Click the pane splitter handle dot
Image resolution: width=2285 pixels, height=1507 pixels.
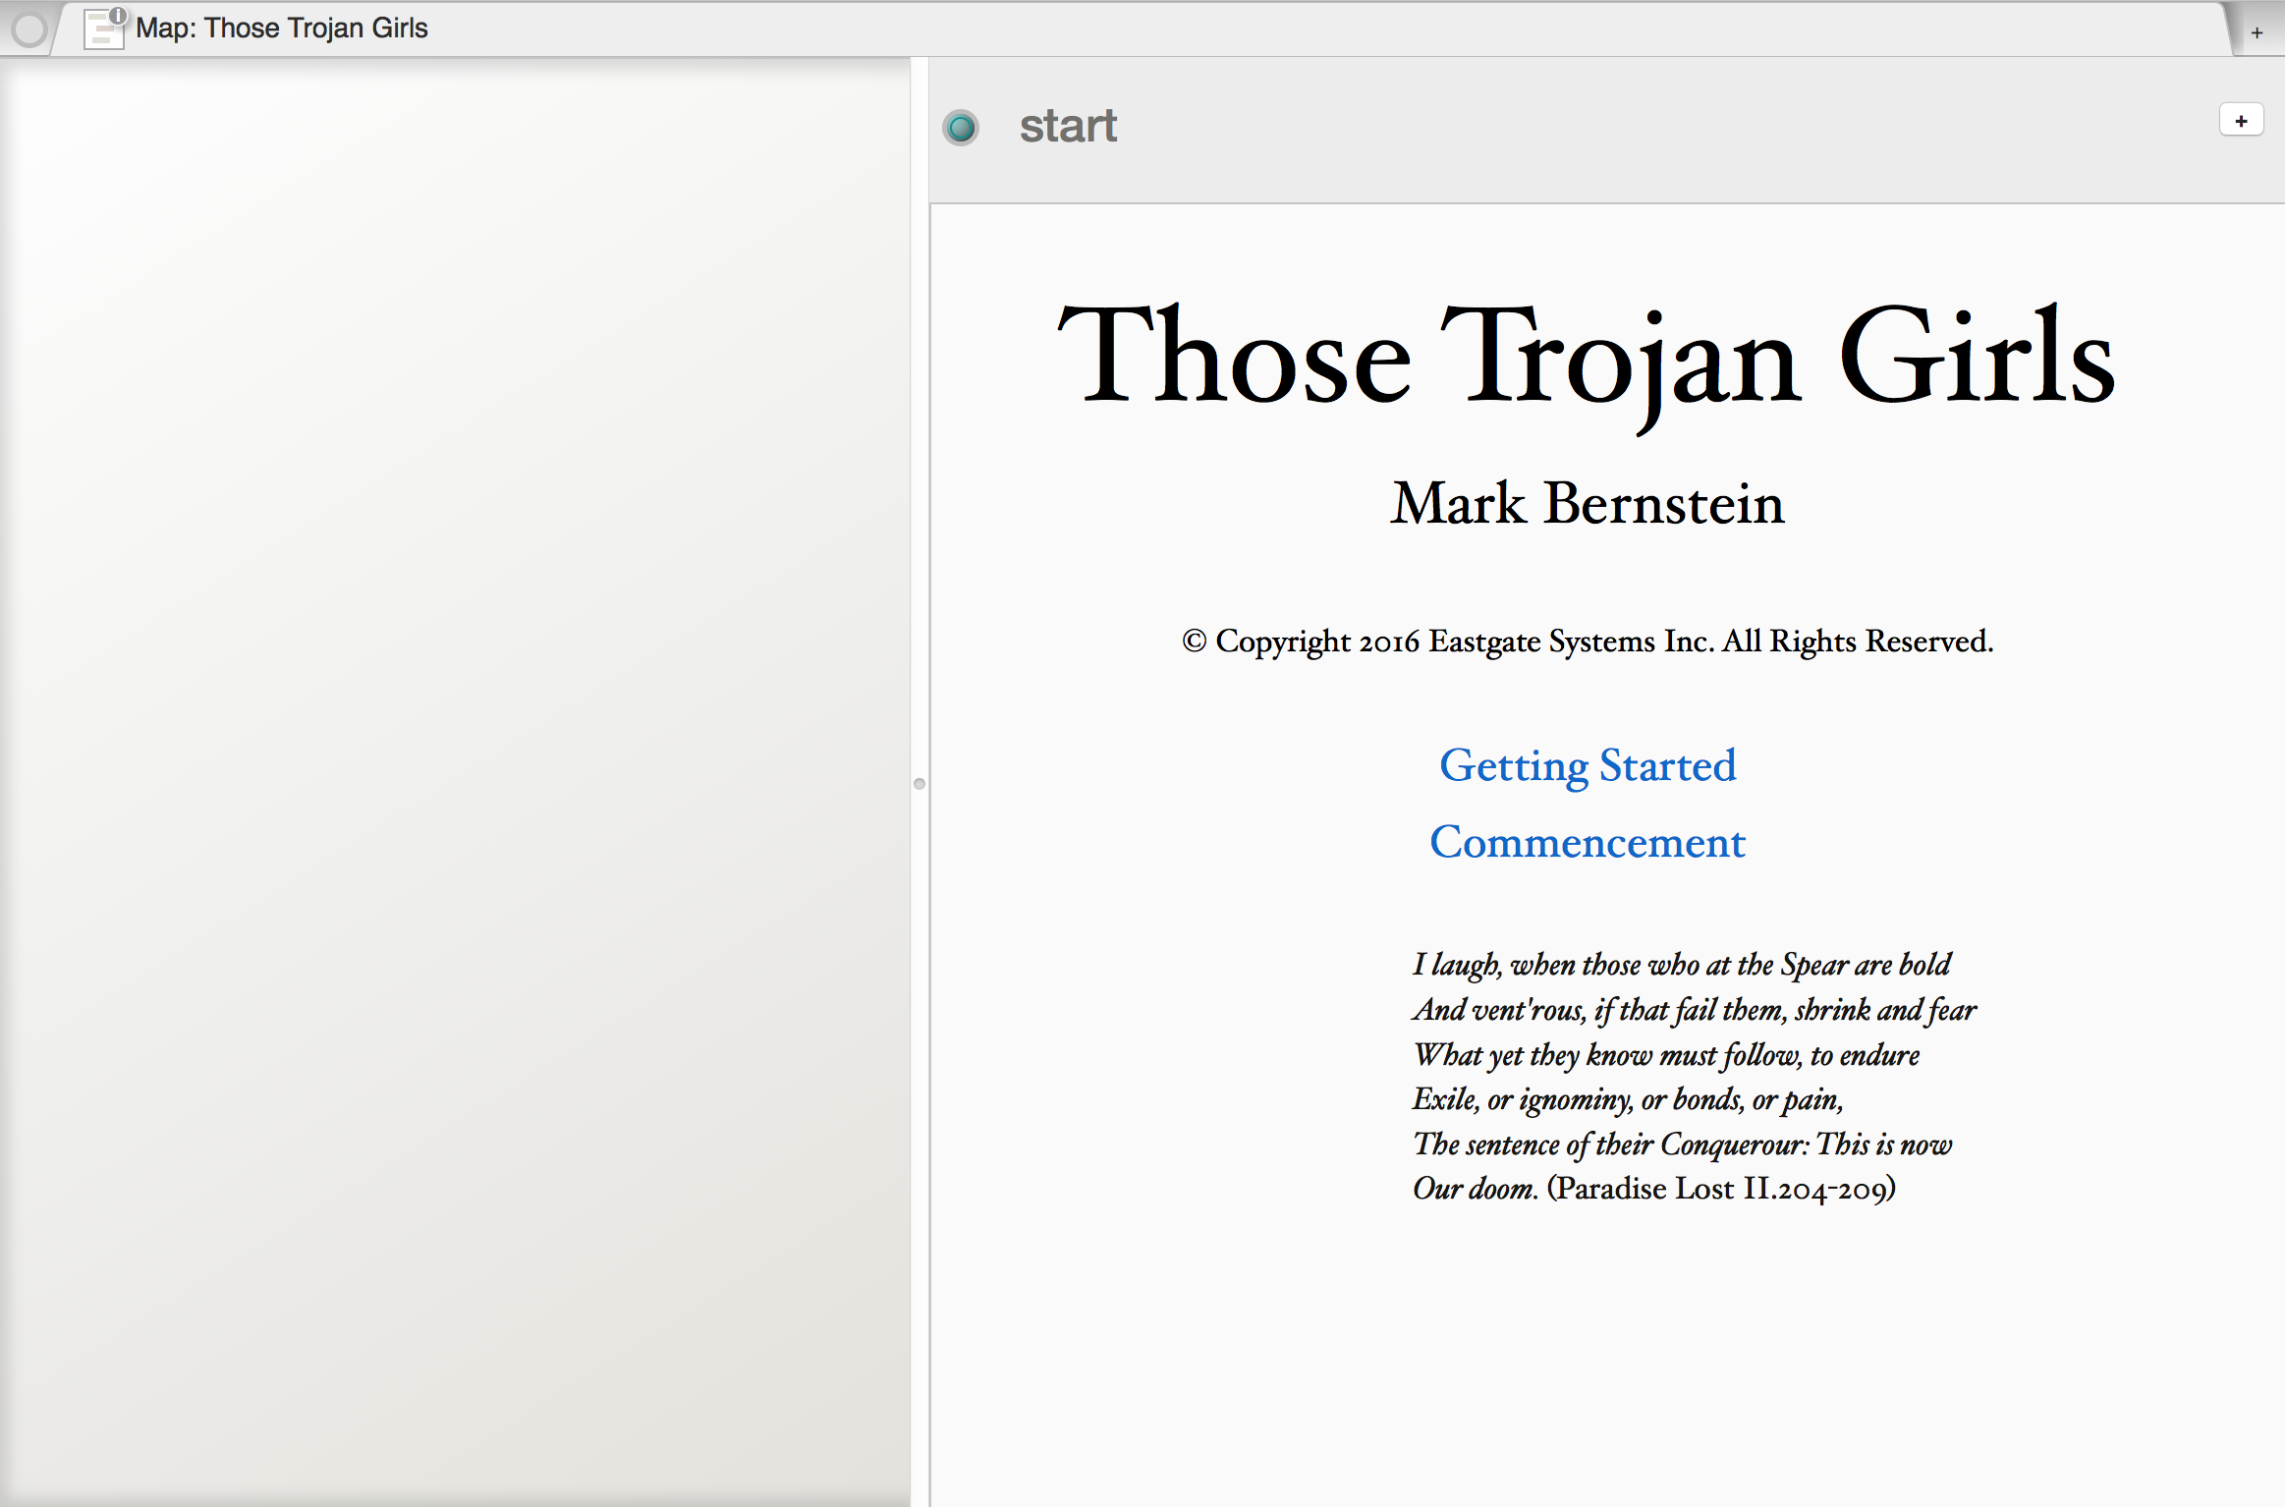pos(920,784)
